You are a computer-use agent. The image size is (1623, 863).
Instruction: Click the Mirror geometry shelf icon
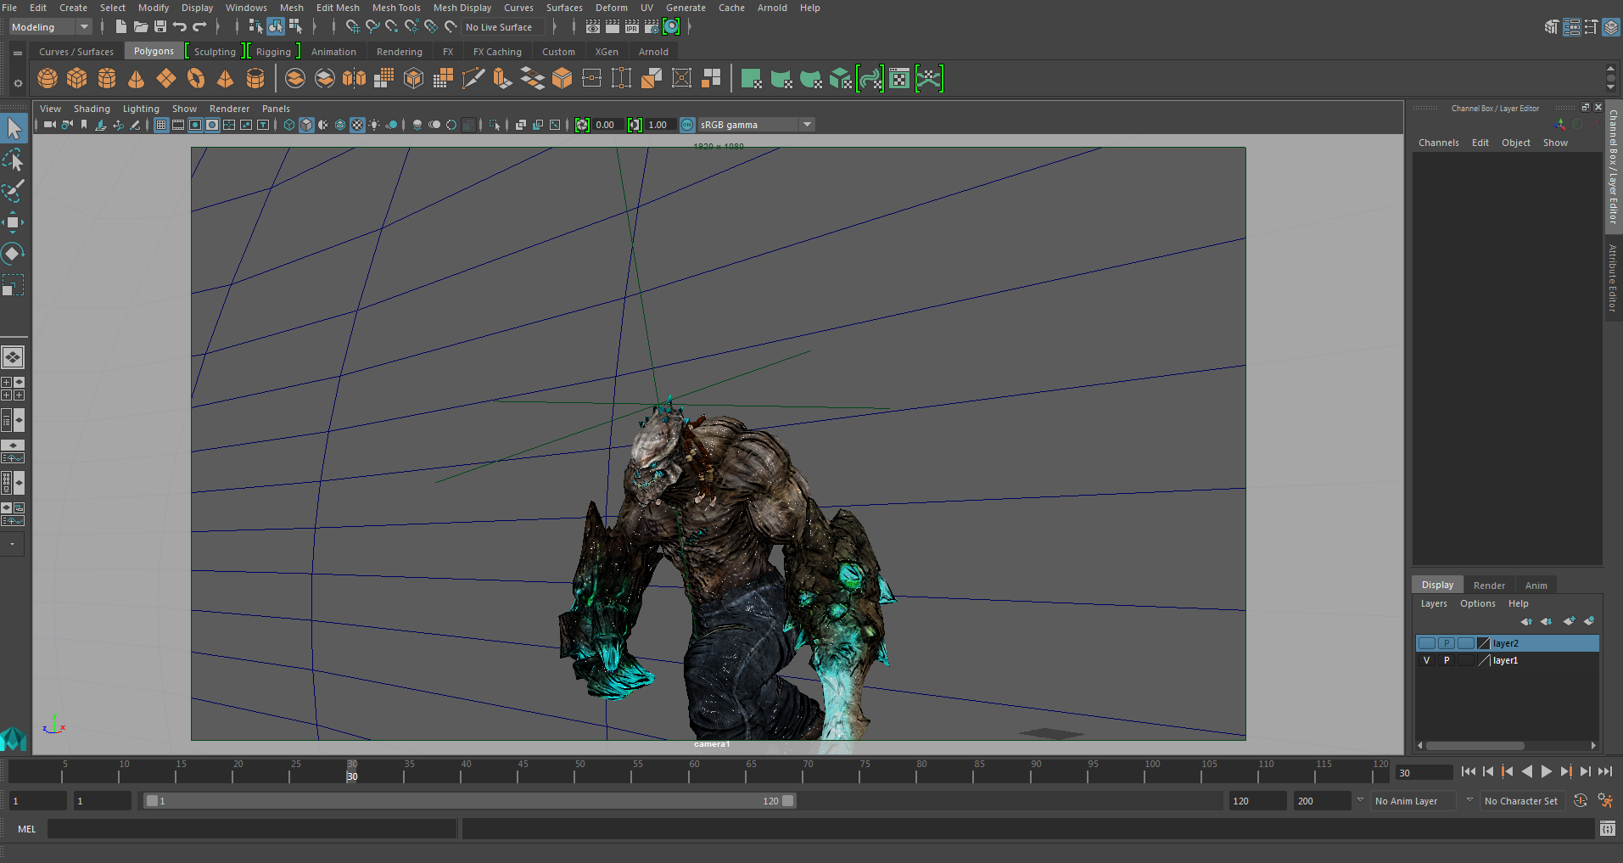click(355, 79)
